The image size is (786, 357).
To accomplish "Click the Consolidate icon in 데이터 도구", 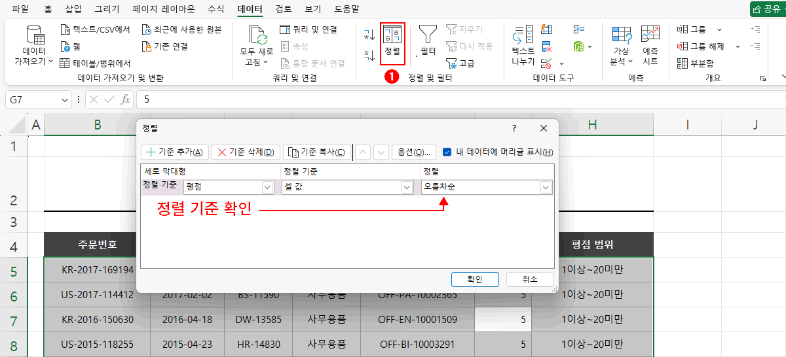I will (578, 29).
